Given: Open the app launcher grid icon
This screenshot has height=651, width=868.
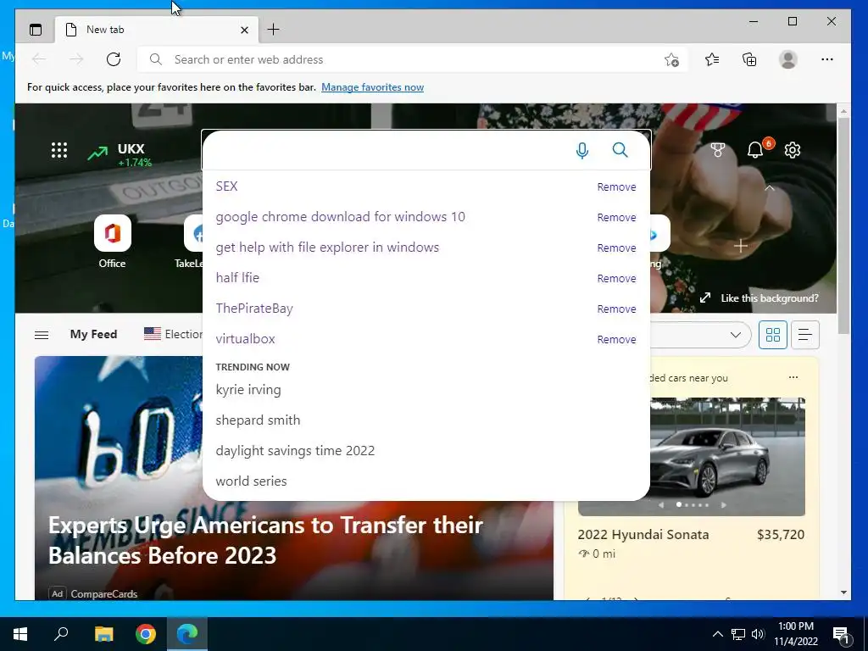Looking at the screenshot, I should 59,150.
